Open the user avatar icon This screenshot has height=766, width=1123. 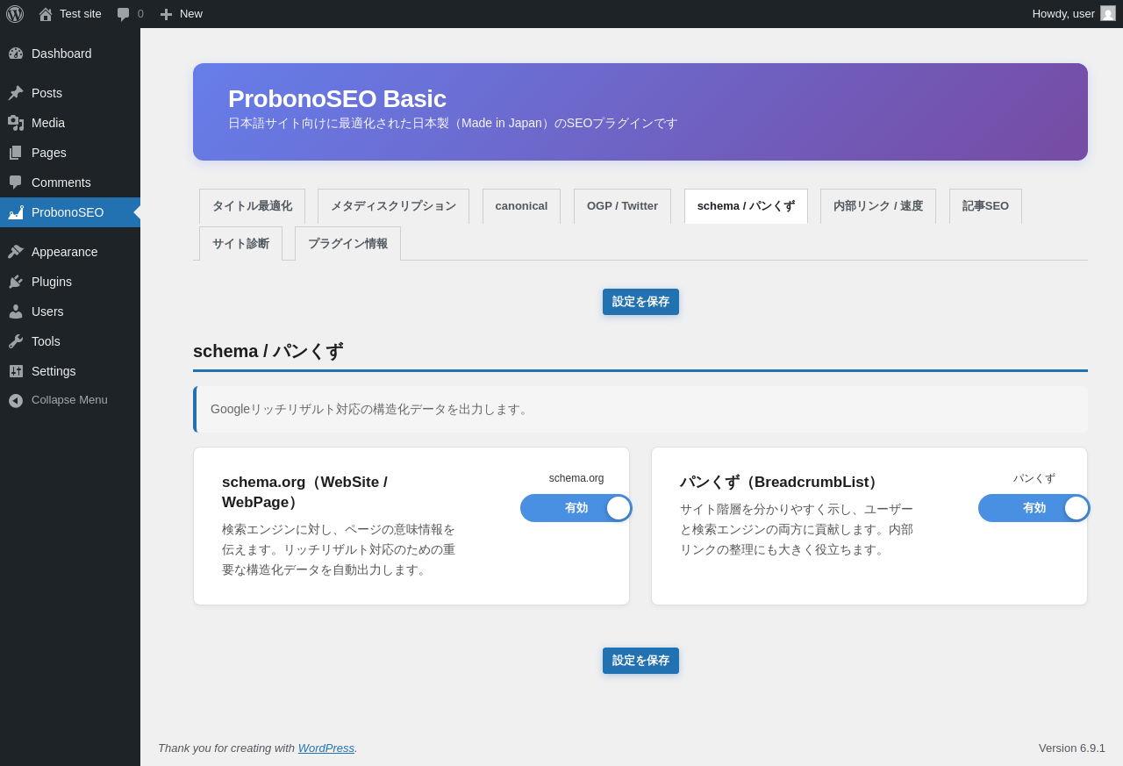(1108, 13)
